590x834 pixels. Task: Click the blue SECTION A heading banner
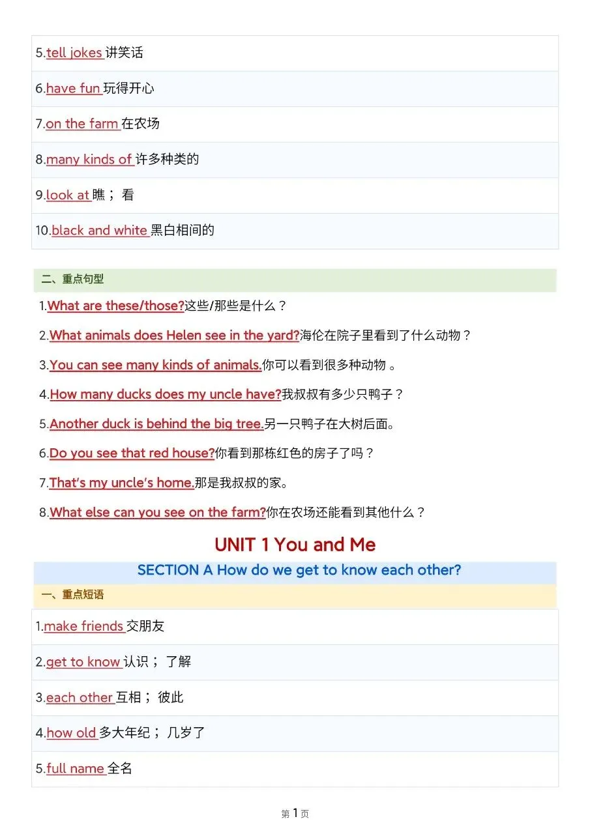pos(295,571)
